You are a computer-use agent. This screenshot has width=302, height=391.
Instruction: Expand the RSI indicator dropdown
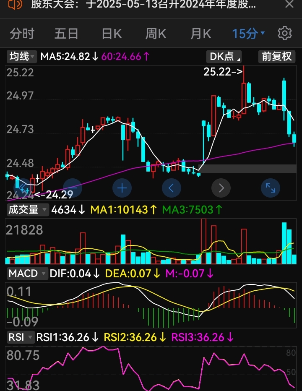[21, 337]
